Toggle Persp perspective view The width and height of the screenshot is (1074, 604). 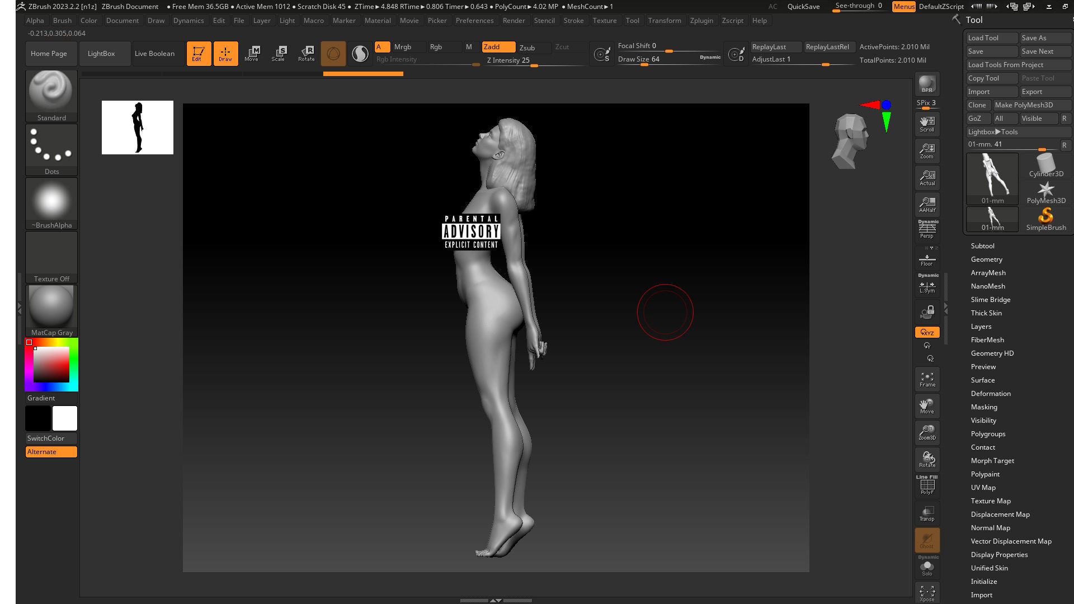coord(927,229)
